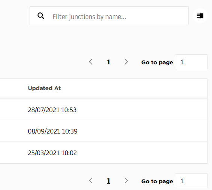Click the top Go to page label
The height and width of the screenshot is (190, 212).
point(157,62)
